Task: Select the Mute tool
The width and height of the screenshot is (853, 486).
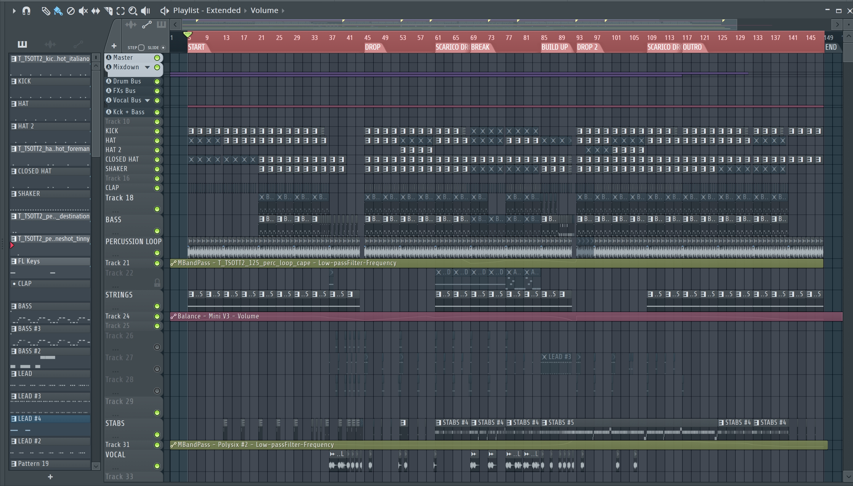Action: (83, 11)
